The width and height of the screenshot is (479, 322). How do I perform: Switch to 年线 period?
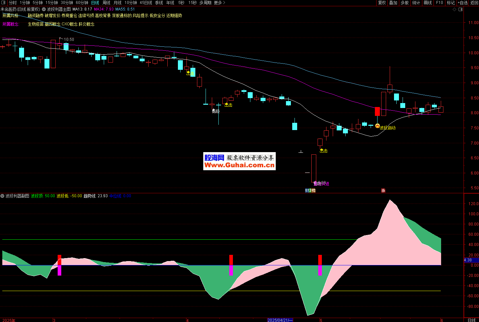coord(170,3)
